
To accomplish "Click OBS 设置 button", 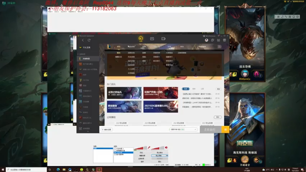I will click(142, 153).
